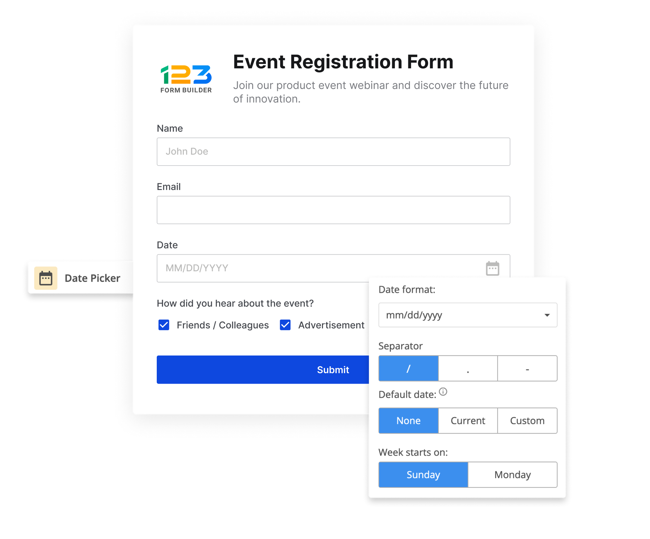Screen dimensions: 650x539
Task: Select the mm/dd/yyyy date format dropdown
Action: [467, 314]
